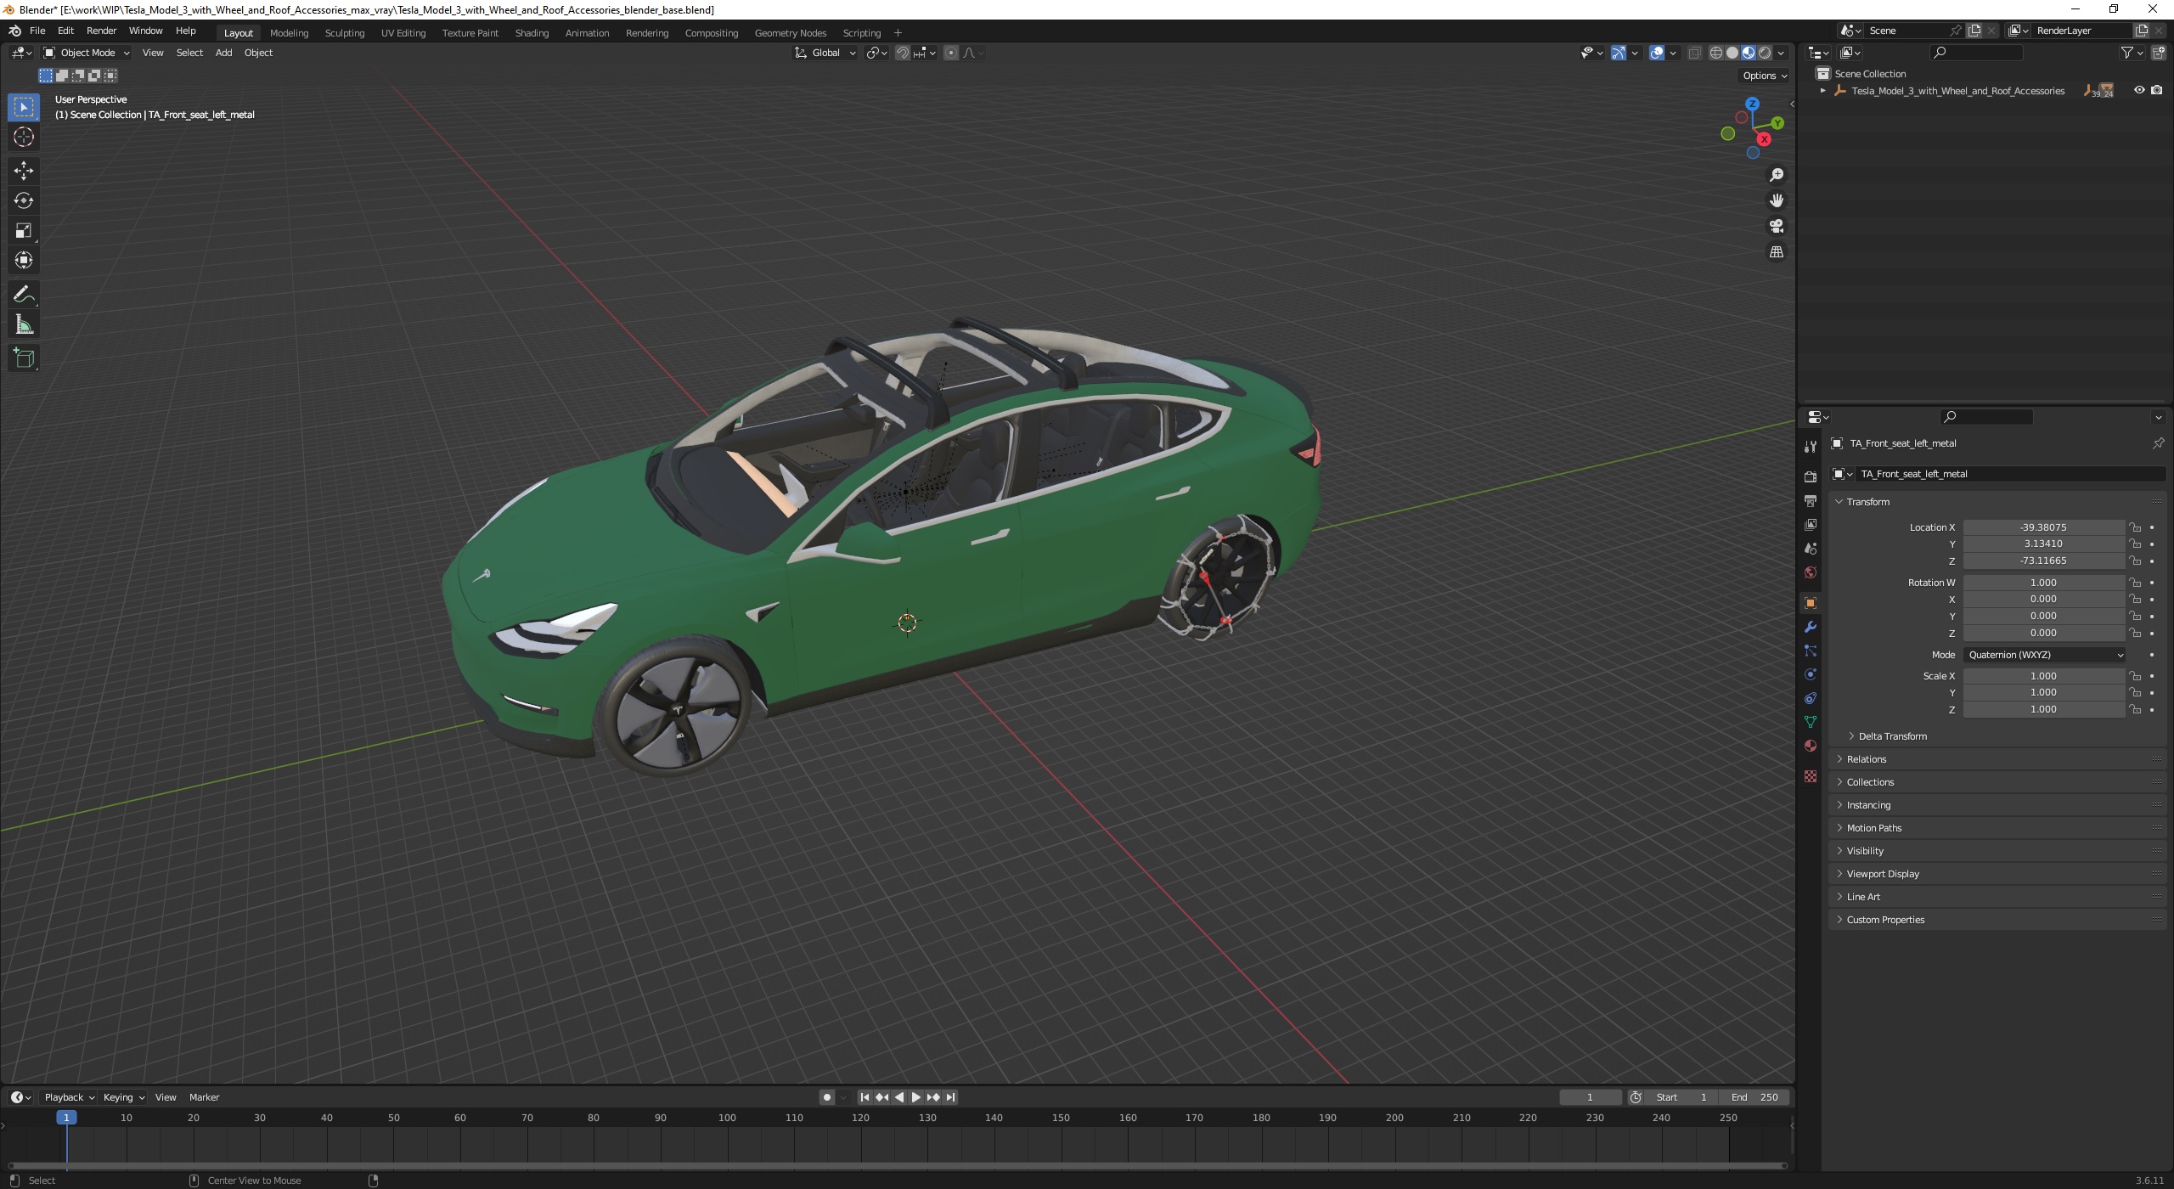
Task: Toggle the camera view button
Action: tap(1776, 227)
